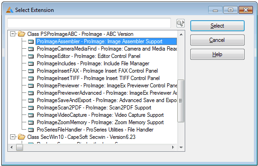Collapse the Class PSProImageABC tree node

pos(12,34)
